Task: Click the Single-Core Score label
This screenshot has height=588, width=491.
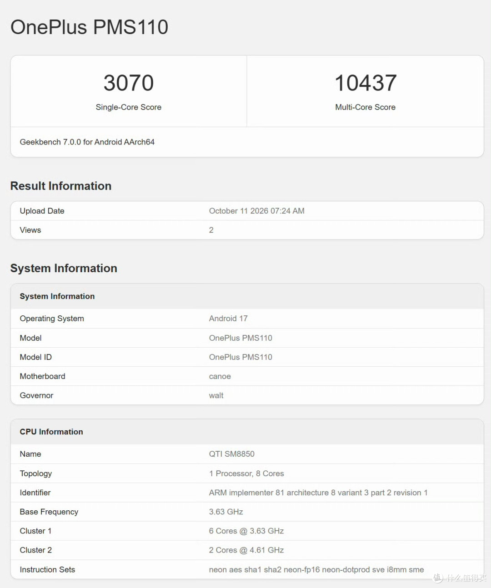Action: point(129,107)
